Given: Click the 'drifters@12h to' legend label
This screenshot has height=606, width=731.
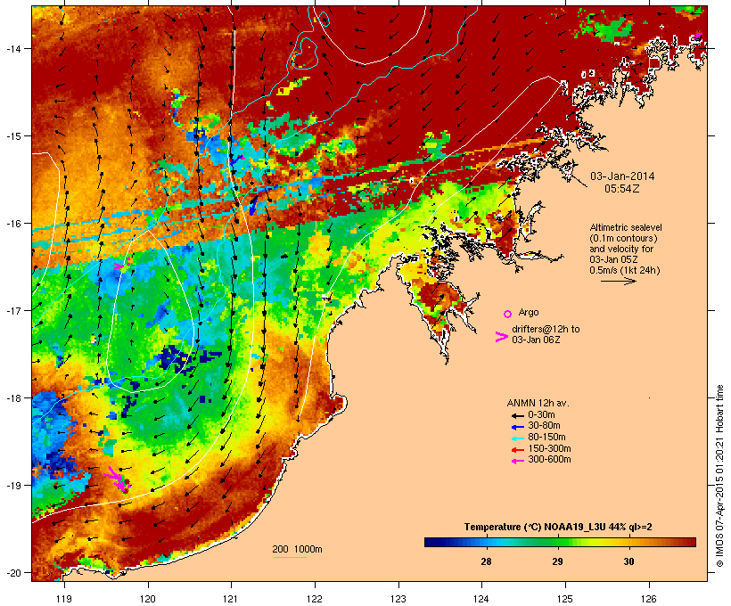Looking at the screenshot, I should click(546, 329).
